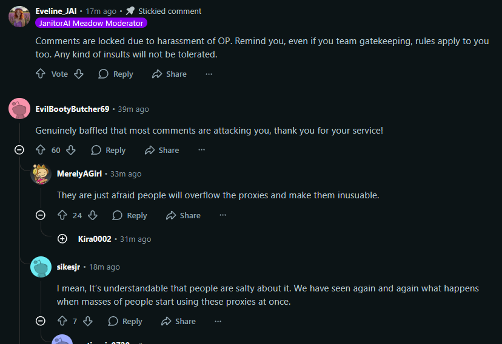The image size is (502, 344).
Task: Expand Kira0002's collapsed comment
Action: (x=62, y=239)
